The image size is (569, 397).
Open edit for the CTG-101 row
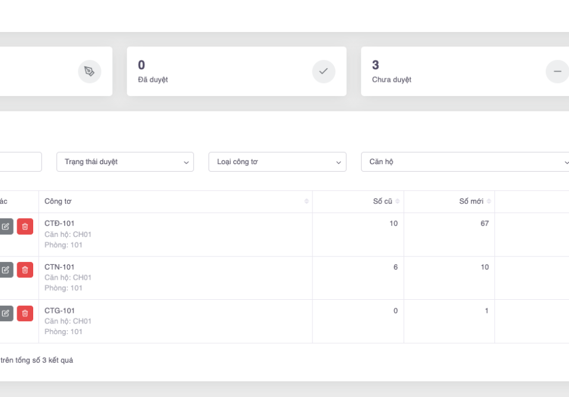tap(6, 313)
